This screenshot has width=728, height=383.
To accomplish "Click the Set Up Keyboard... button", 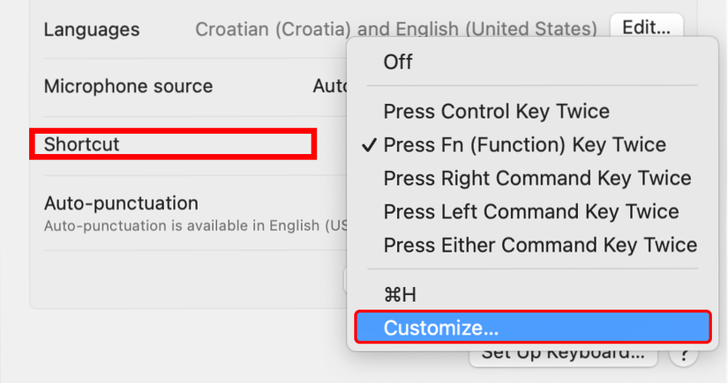I will [x=563, y=355].
